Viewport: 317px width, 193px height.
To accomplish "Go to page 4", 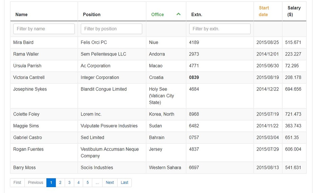I will tap(78, 182).
